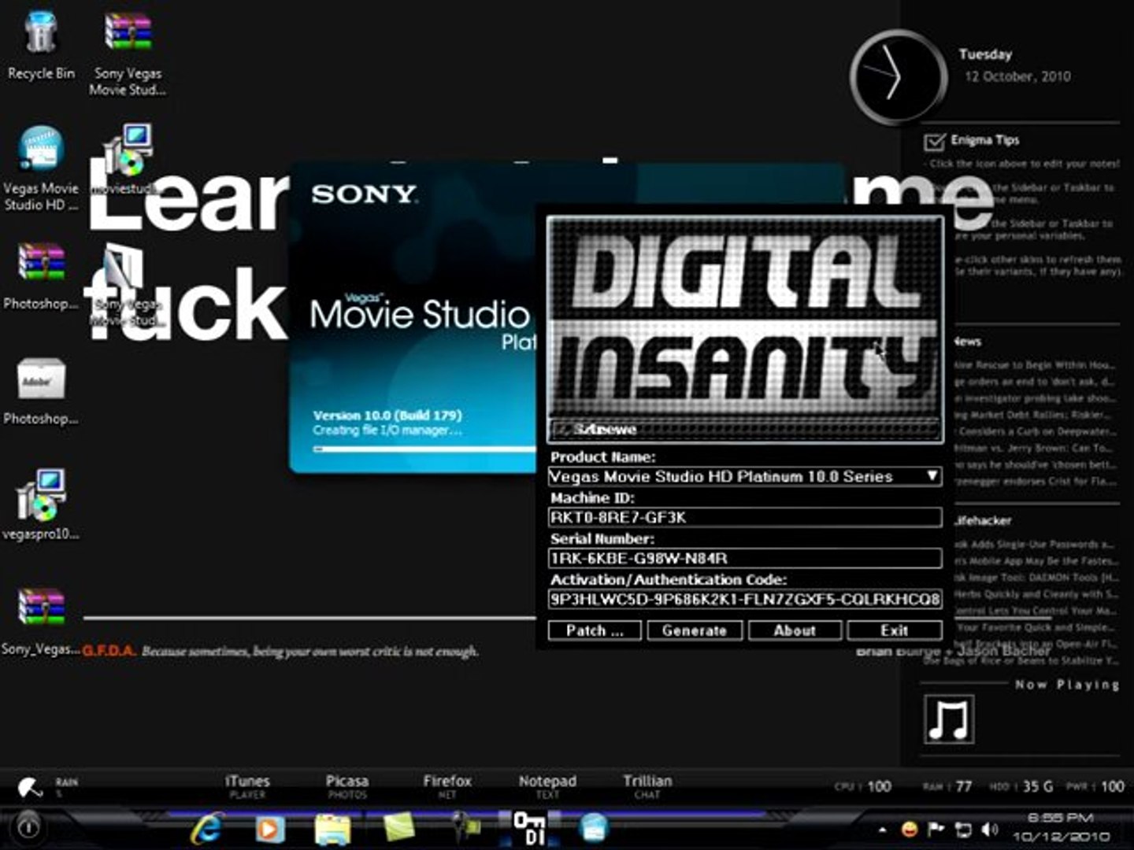Screen dimensions: 1134x850
Task: Select the moviestudio installer desktop icon
Action: coord(128,148)
